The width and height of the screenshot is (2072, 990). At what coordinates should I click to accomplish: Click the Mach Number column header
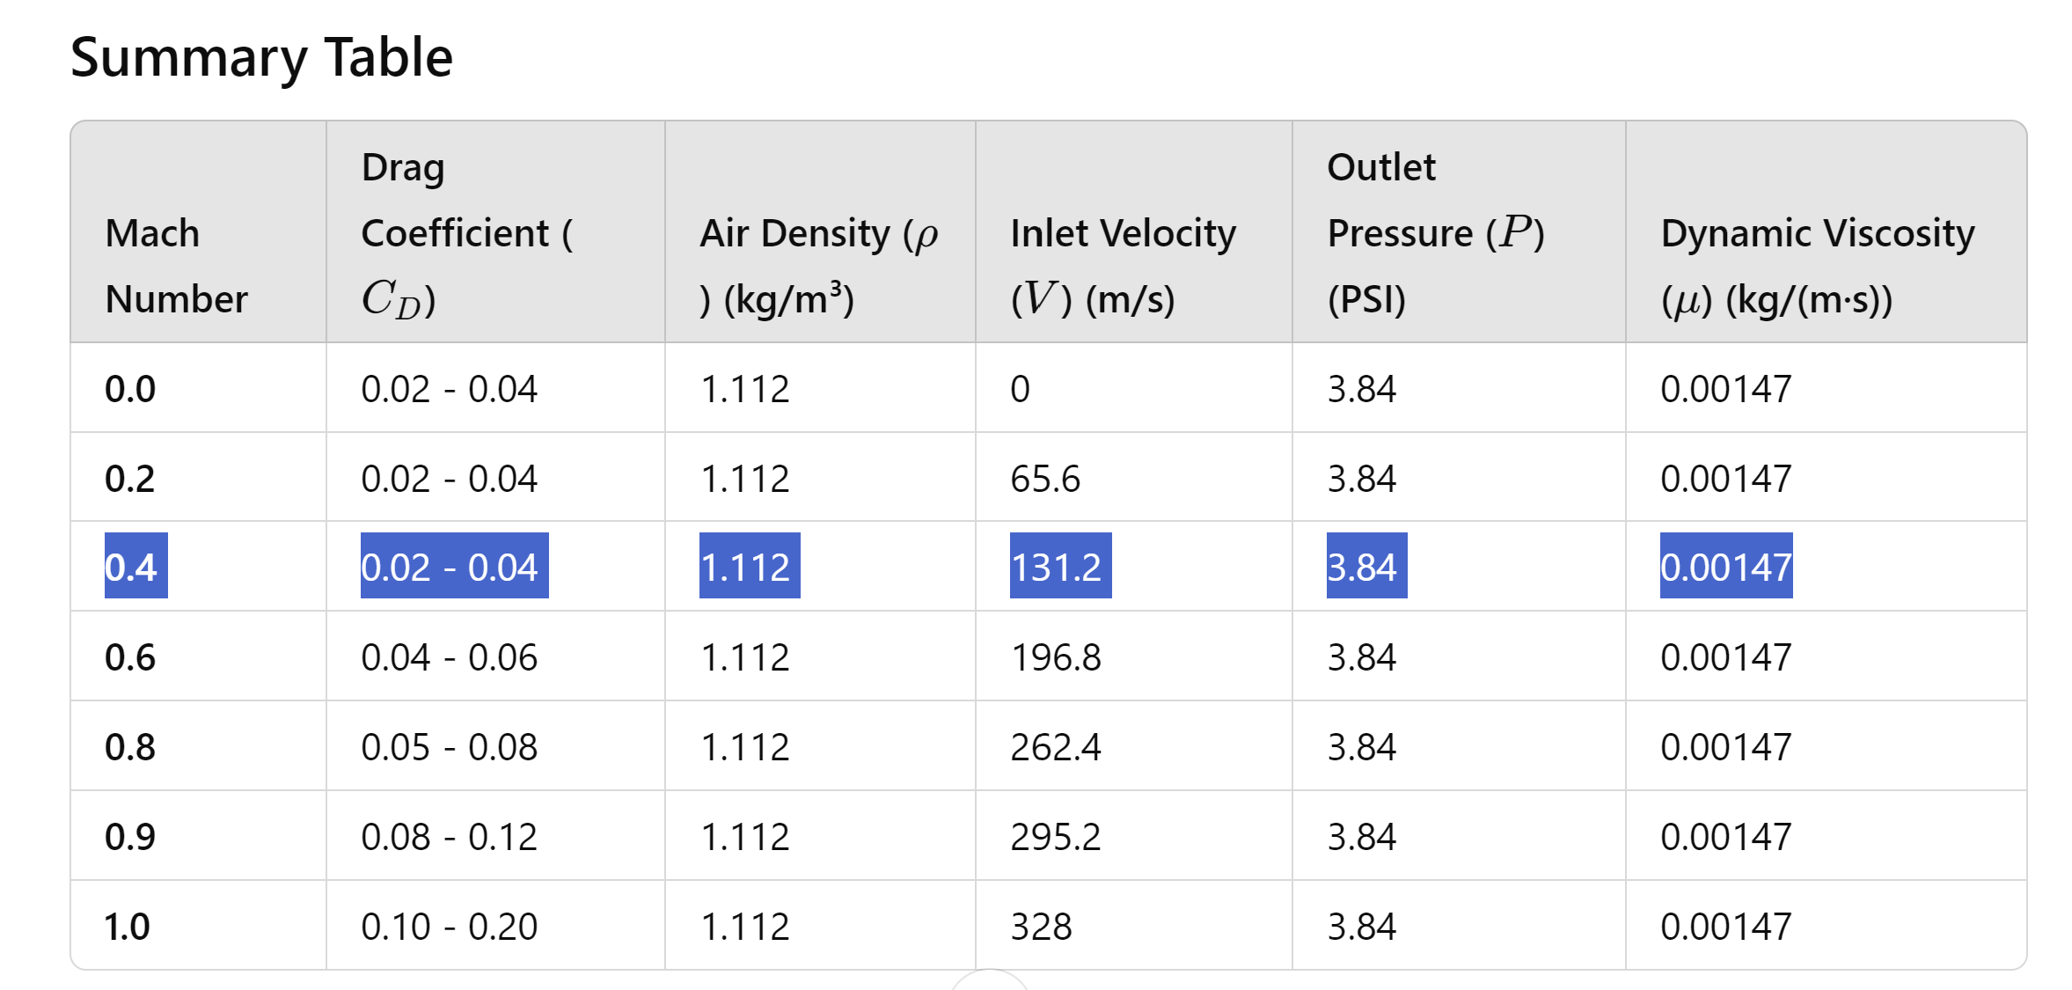(x=176, y=266)
